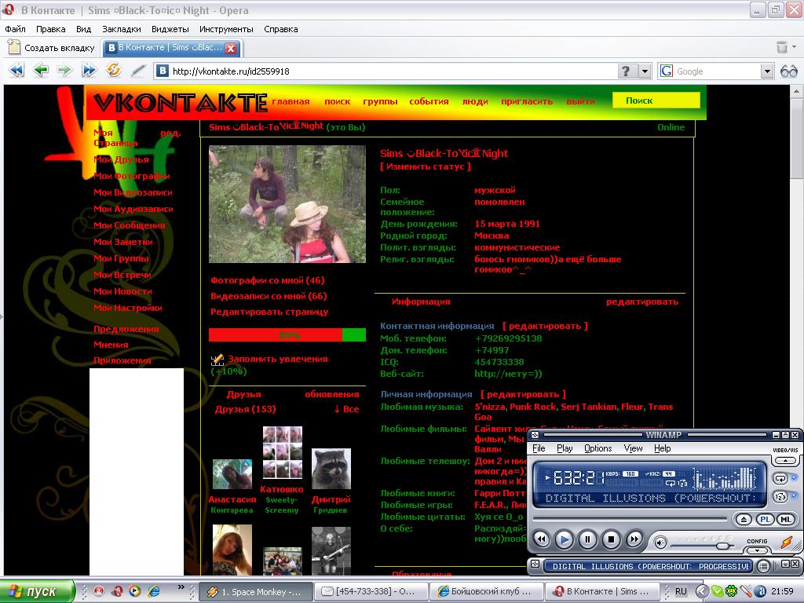804x603 pixels.
Task: Click Изменить статус link
Action: (x=426, y=166)
